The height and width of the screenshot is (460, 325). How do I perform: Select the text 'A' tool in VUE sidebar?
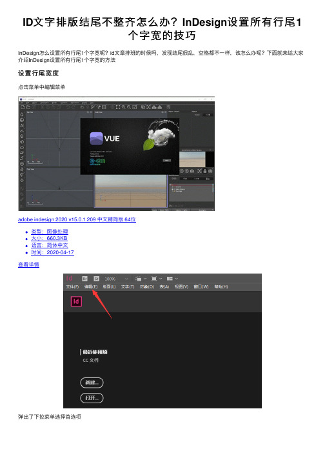coord(22,125)
